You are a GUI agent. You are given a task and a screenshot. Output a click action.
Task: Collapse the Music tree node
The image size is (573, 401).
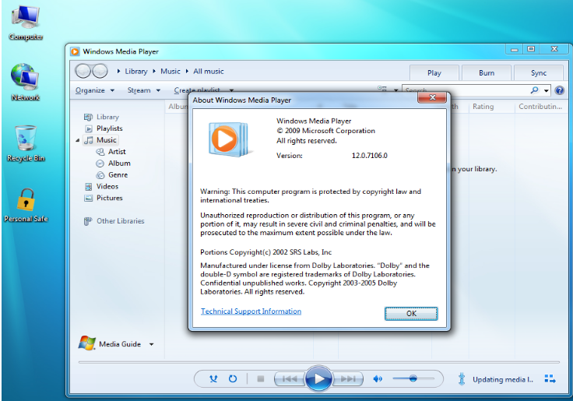(78, 140)
